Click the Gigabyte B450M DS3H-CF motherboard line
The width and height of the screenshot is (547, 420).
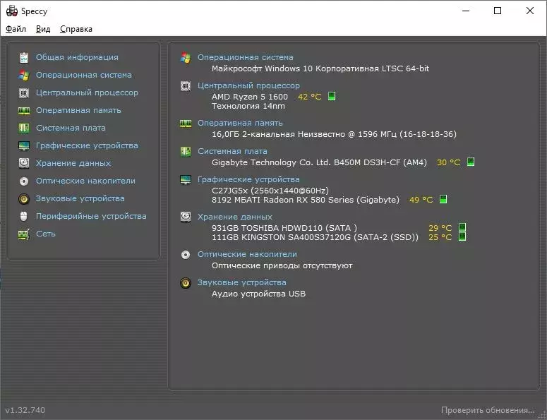coord(319,162)
